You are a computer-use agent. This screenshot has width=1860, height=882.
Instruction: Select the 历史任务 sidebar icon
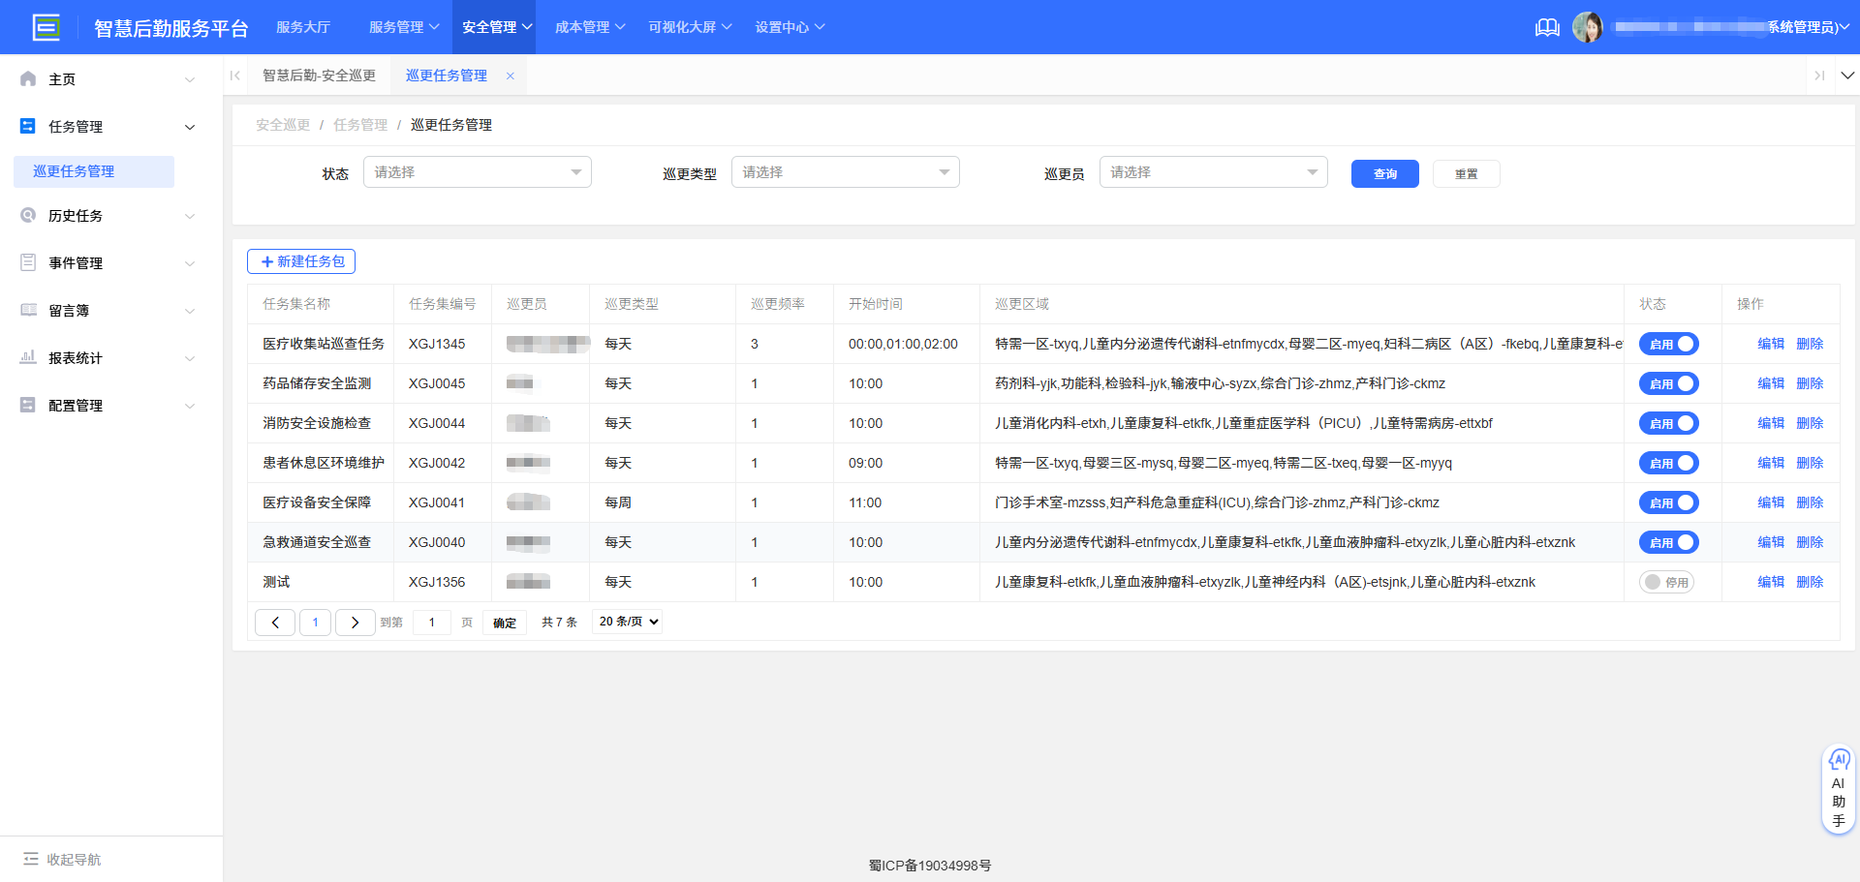click(27, 215)
